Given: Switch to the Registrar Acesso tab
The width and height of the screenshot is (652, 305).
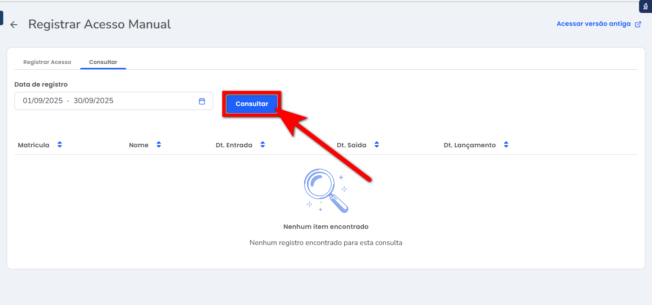Looking at the screenshot, I should (x=47, y=62).
